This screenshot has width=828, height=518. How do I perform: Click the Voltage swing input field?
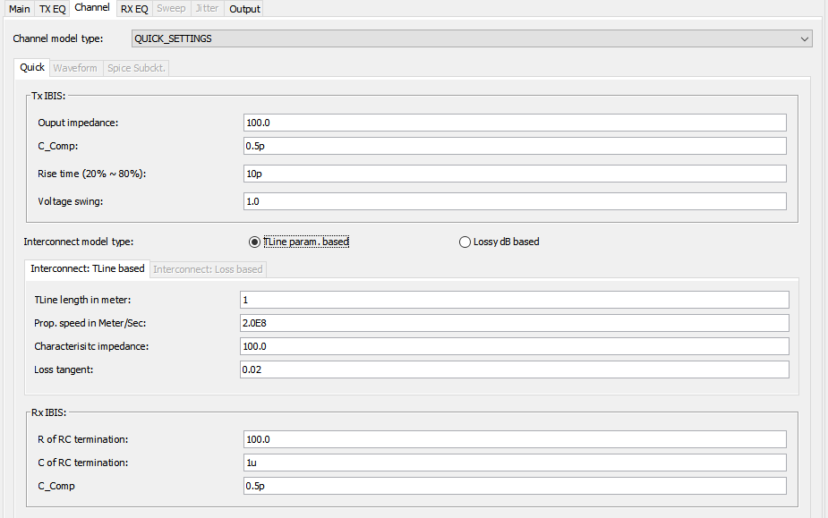[x=514, y=201]
